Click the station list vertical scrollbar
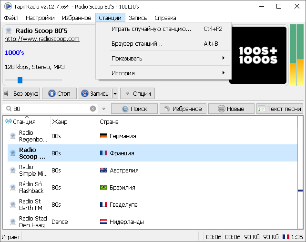 coord(300,172)
